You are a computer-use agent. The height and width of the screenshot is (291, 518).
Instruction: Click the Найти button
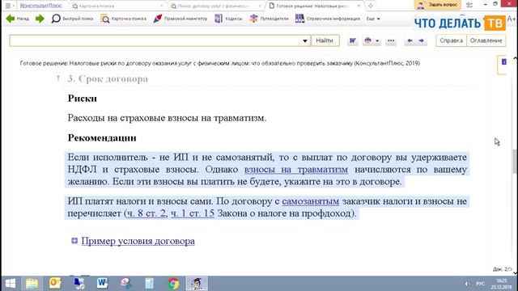[x=325, y=40]
